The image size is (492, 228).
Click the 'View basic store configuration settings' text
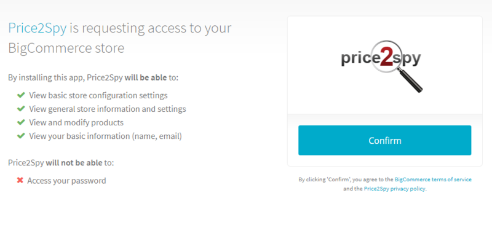(98, 95)
